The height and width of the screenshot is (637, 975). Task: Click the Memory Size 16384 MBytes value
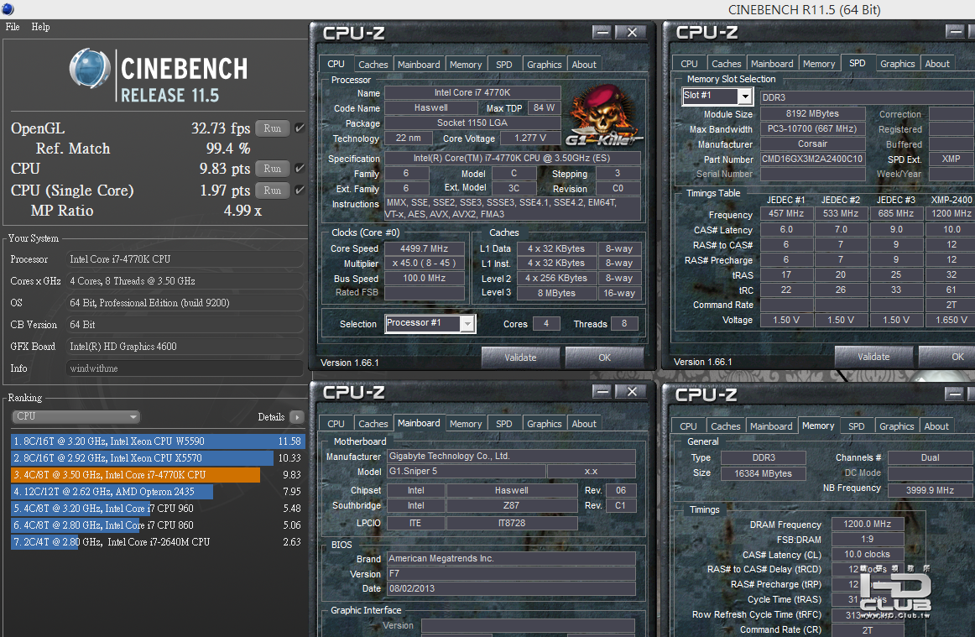(763, 473)
